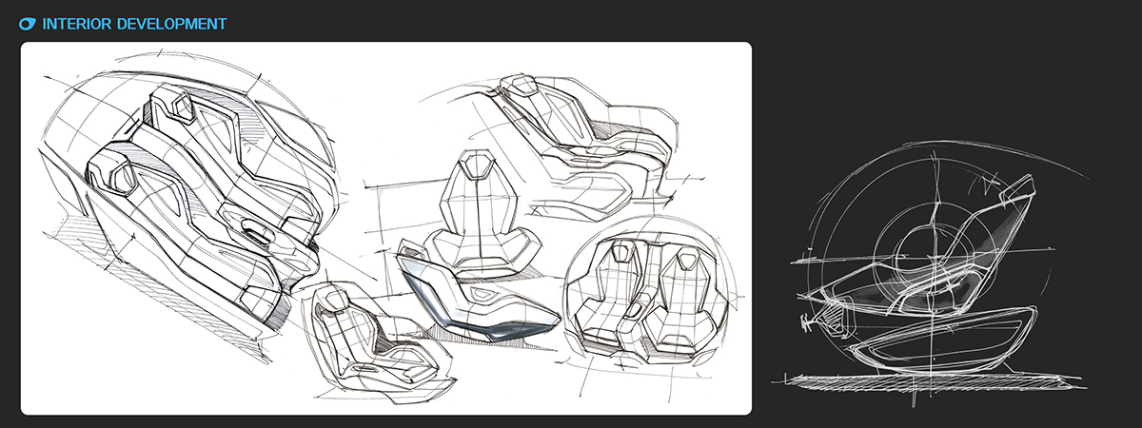
Task: Open the white interior seat sketches board
Action: pos(386,228)
